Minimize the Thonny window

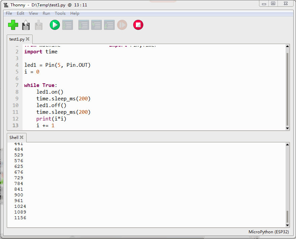264,4
